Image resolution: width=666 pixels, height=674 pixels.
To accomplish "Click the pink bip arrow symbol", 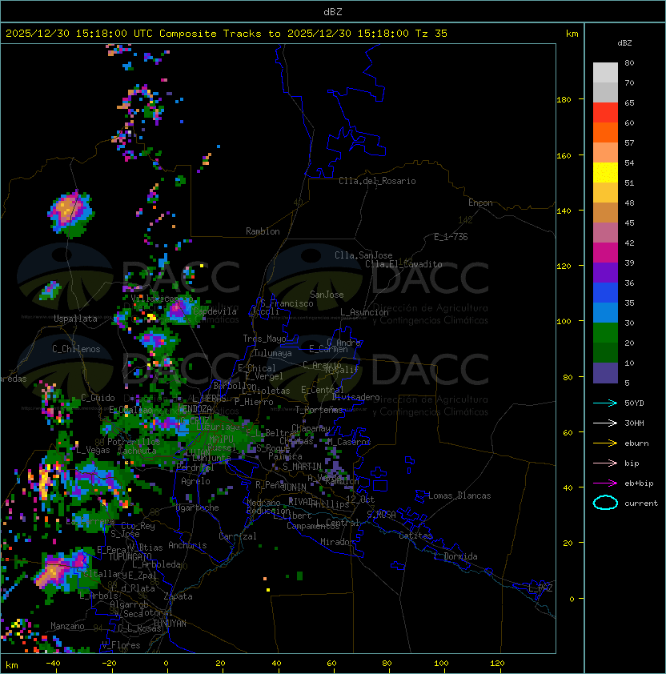I will point(605,463).
